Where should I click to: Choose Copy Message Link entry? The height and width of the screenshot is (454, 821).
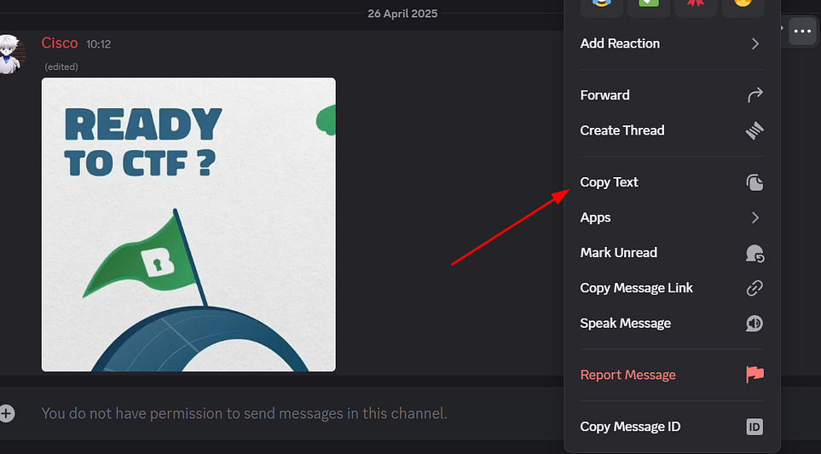(x=672, y=288)
